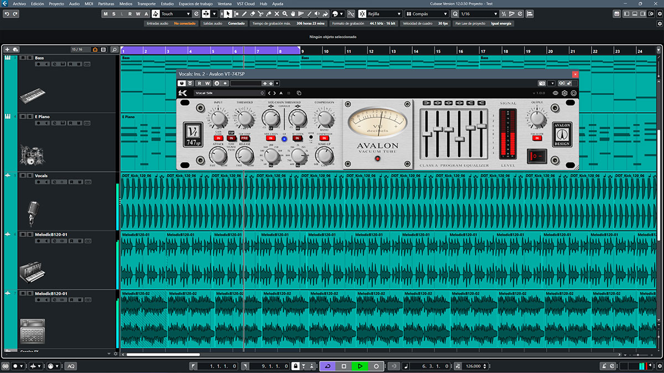Select the Zoom magnifier tool

point(285,13)
